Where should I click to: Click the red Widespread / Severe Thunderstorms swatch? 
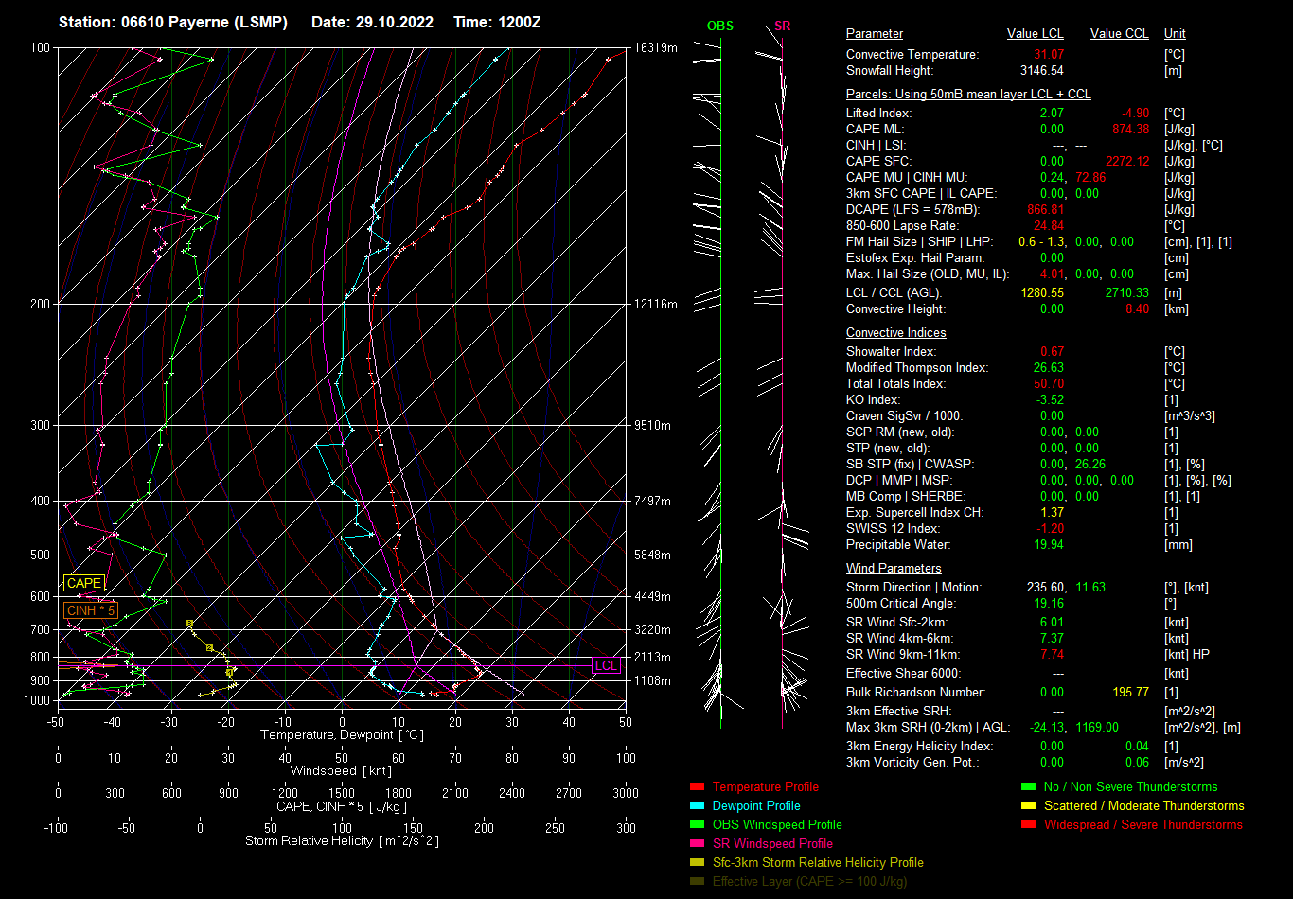point(1029,825)
